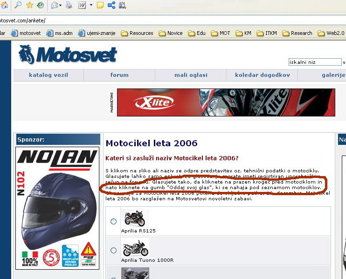This screenshot has height=279, width=346.
Task: Select the Aprilia Tuono 1000R radio button
Action: tap(113, 250)
